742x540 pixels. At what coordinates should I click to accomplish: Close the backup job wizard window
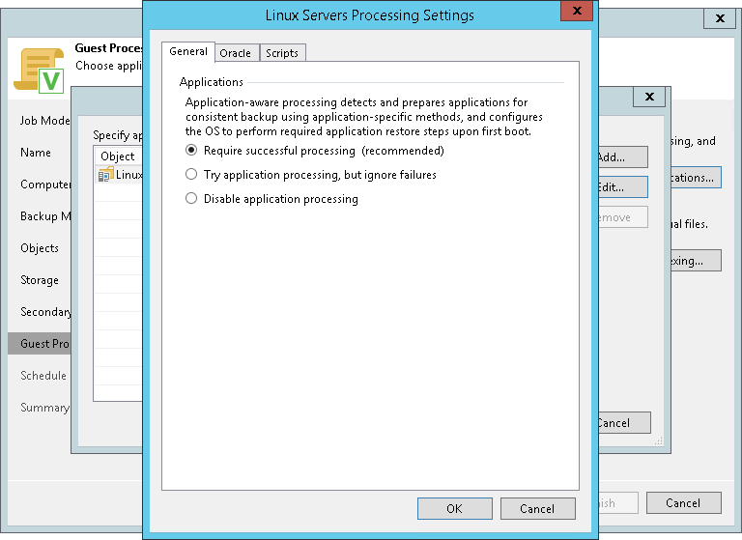[720, 18]
